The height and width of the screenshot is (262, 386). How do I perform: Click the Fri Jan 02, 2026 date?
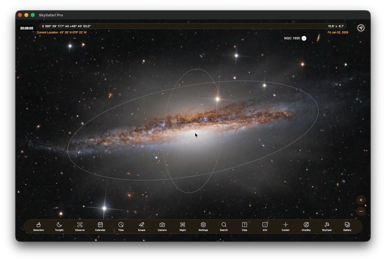(338, 32)
